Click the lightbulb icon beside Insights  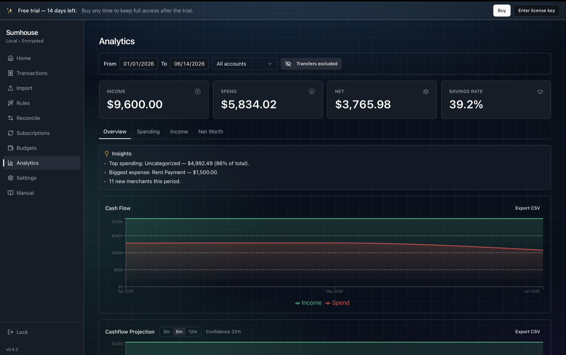[x=107, y=154]
